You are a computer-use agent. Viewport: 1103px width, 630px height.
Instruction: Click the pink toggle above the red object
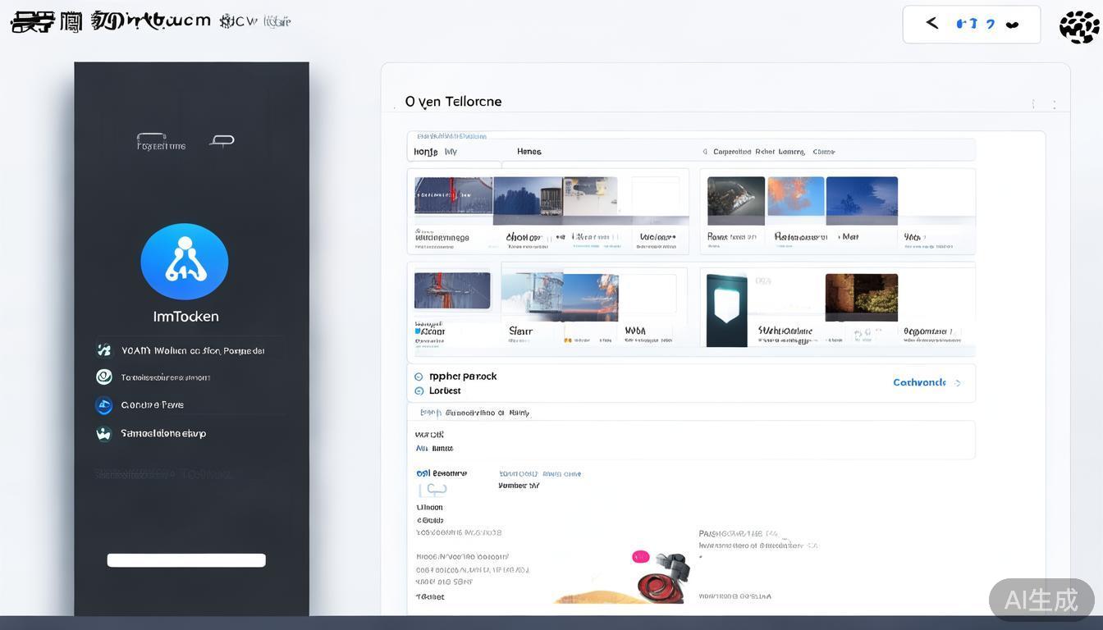[x=640, y=557]
